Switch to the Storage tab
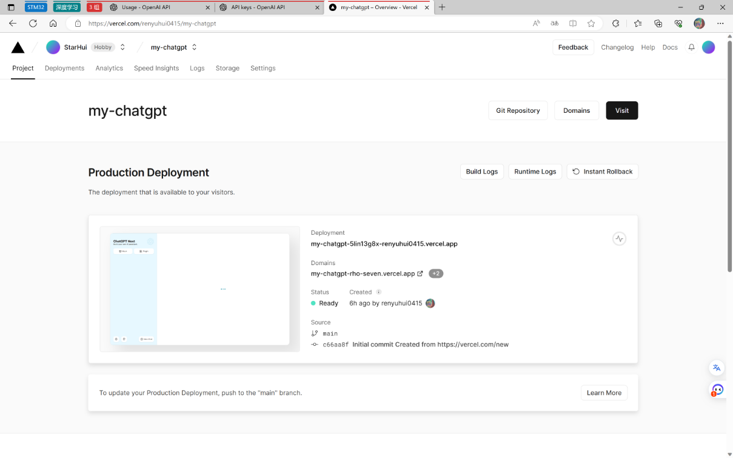733x458 pixels. click(227, 69)
